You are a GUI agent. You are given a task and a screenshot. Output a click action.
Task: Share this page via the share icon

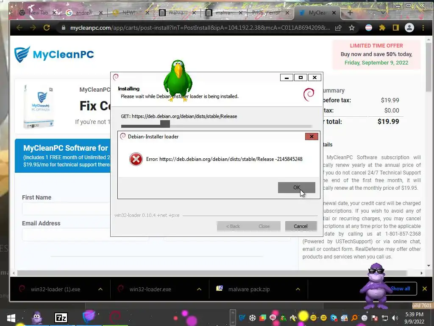(x=338, y=28)
